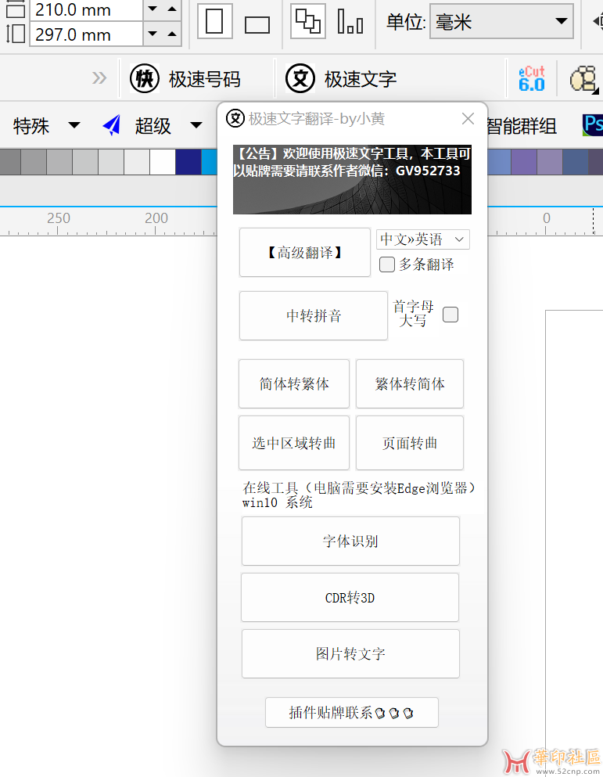Close the 极速文字翻译 dialog

[x=468, y=118]
